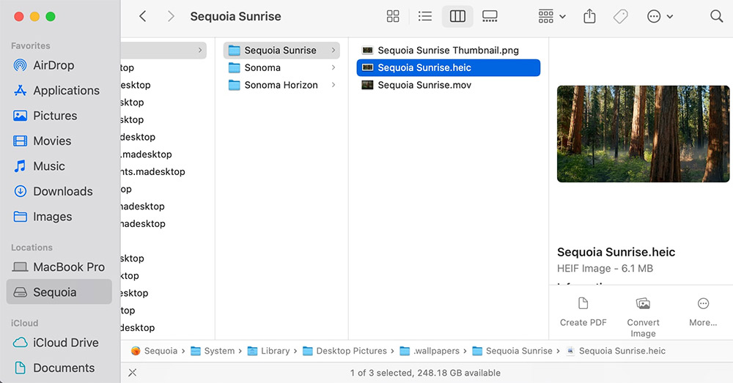
Task: Switch to column view
Action: (x=457, y=16)
